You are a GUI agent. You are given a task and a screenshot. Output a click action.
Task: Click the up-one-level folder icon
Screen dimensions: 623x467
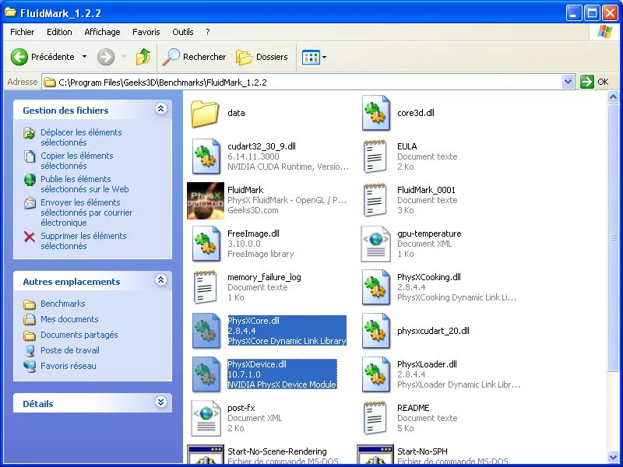pos(143,57)
